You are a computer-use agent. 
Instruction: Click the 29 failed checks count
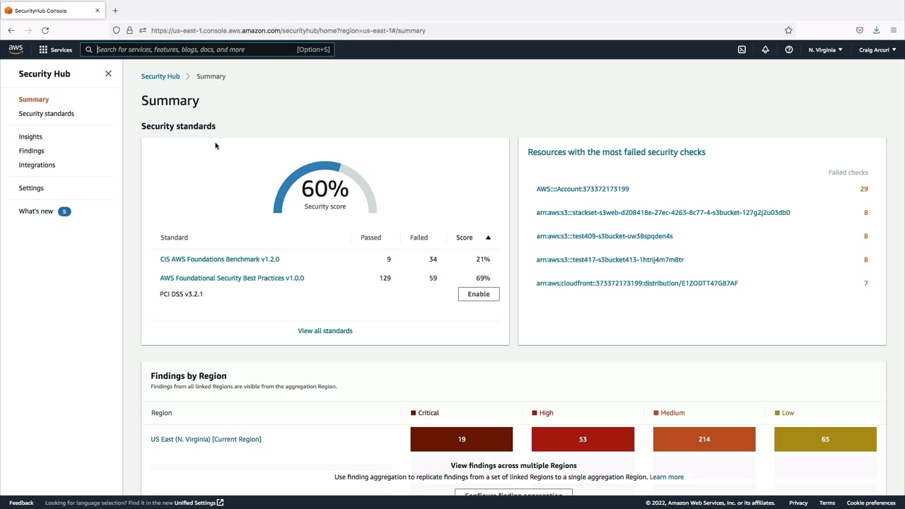pyautogui.click(x=864, y=189)
